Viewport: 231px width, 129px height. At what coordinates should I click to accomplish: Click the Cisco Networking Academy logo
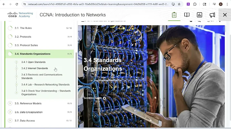pos(20,15)
